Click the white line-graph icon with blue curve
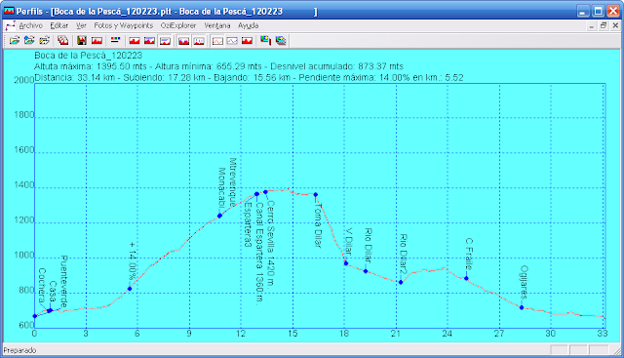The height and width of the screenshot is (358, 624). pos(232,41)
